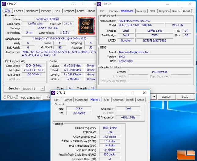Open SPD tab in the left CPU window
This screenshot has width=197, height=161.
pos(57,11)
